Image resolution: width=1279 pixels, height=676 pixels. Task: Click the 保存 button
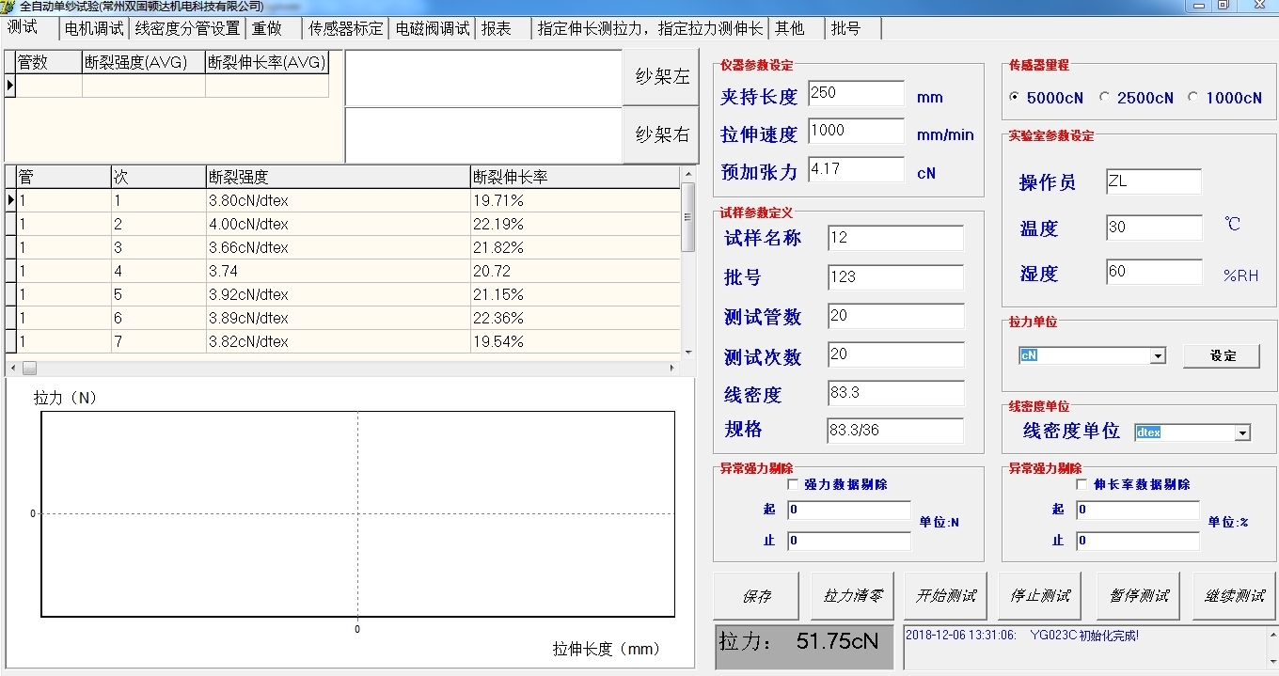pos(756,596)
